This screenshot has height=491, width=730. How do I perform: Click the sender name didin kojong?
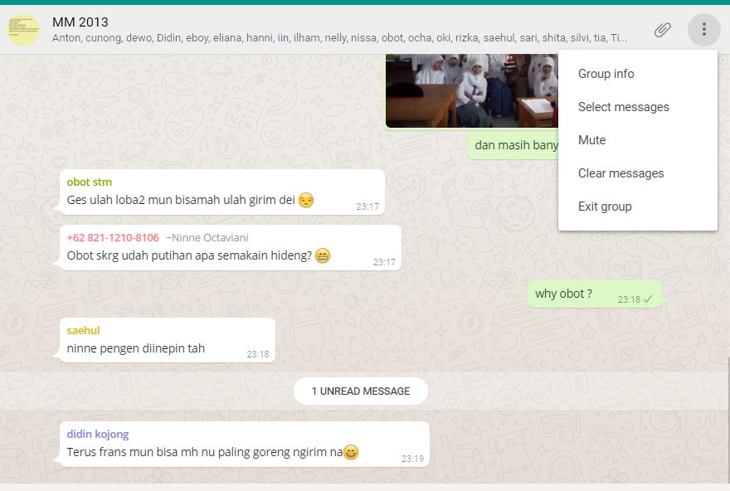pos(98,435)
